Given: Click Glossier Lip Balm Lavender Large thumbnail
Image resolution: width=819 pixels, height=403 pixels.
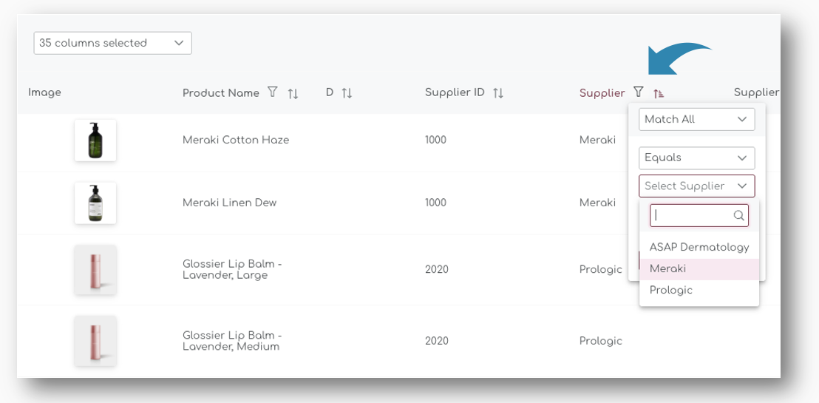Looking at the screenshot, I should click(x=95, y=269).
